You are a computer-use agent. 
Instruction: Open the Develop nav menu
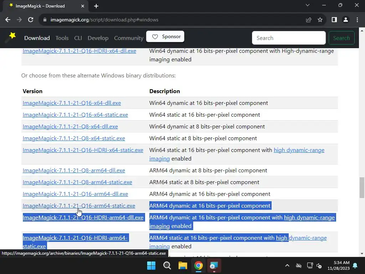pyautogui.click(x=98, y=38)
